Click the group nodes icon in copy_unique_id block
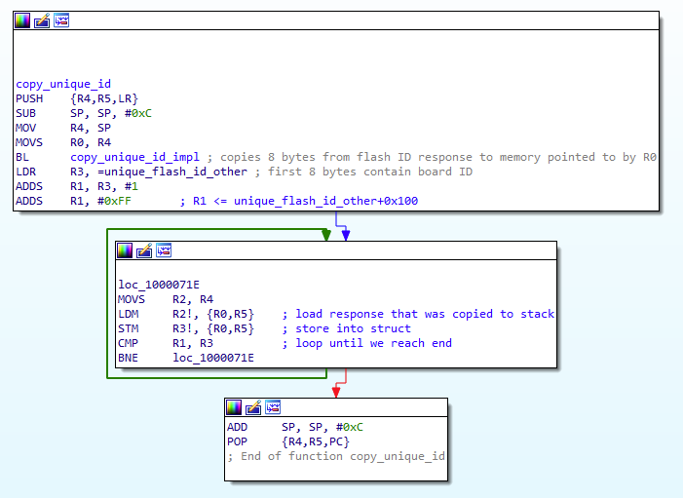The height and width of the screenshot is (498, 683). pyautogui.click(x=61, y=20)
